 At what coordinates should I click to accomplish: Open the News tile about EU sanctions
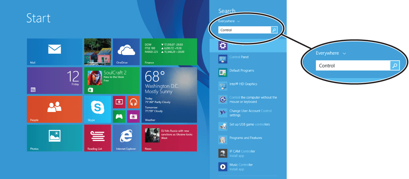point(169,138)
